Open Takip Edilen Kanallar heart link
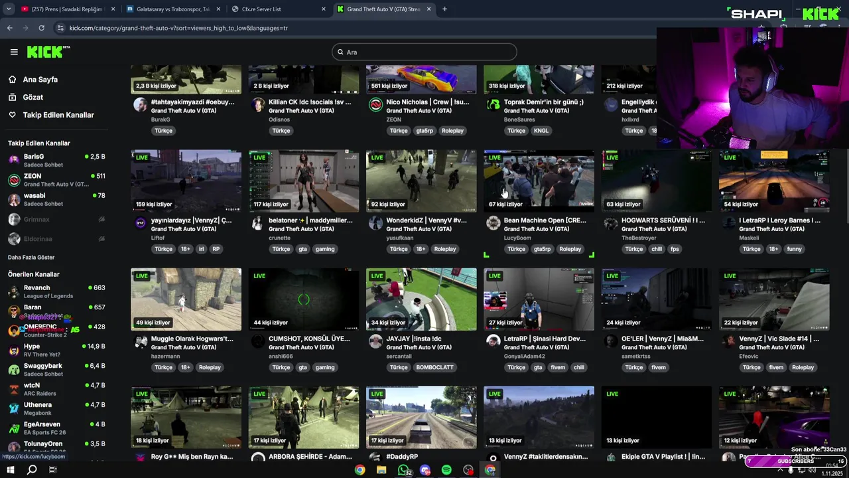The height and width of the screenshot is (478, 849). (51, 115)
